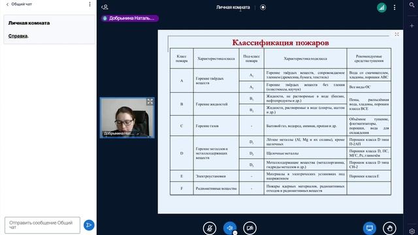Screen dimensions: 418x235
Task: Open chat options three-dot menu
Action: [x=90, y=5]
